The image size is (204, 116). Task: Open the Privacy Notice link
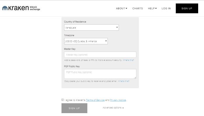point(118,100)
